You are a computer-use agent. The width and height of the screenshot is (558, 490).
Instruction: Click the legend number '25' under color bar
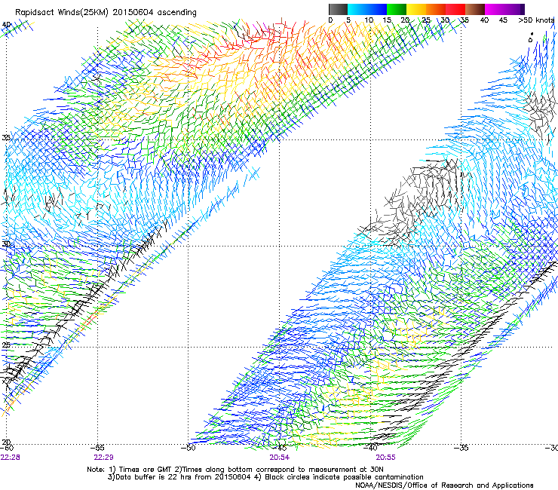pos(426,20)
